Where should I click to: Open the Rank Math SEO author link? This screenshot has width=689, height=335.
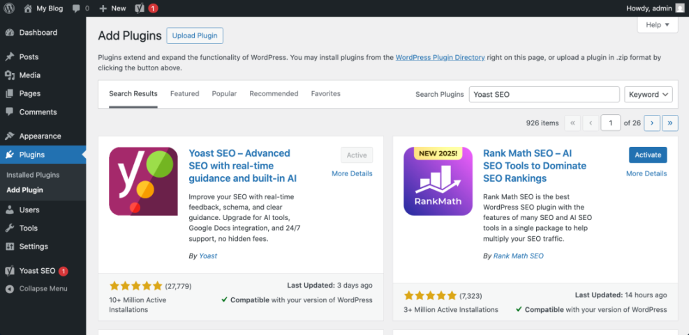519,256
